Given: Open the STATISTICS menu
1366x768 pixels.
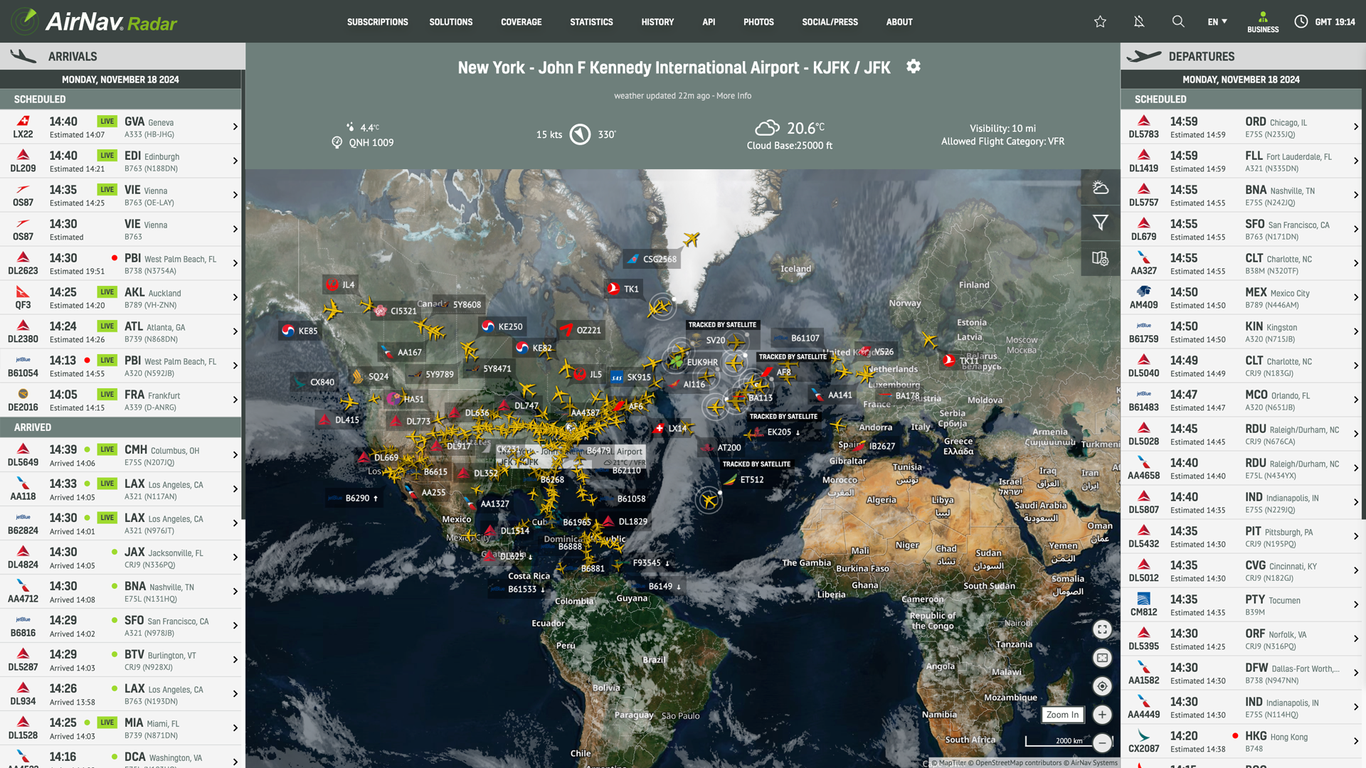Looking at the screenshot, I should click(x=591, y=22).
